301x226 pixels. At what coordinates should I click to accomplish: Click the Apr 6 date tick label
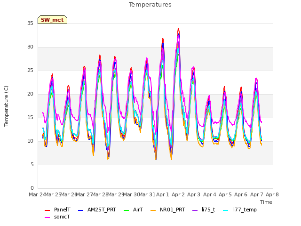[x=241, y=194]
